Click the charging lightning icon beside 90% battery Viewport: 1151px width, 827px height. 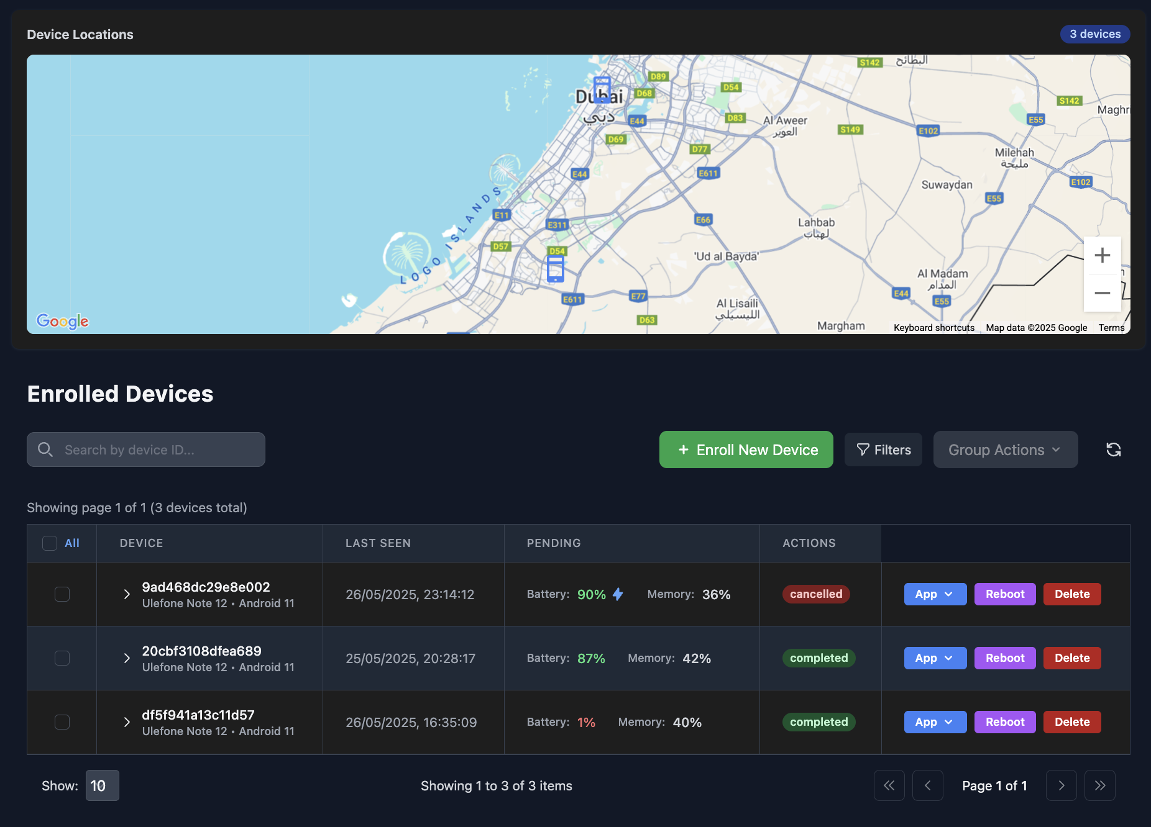click(x=617, y=594)
